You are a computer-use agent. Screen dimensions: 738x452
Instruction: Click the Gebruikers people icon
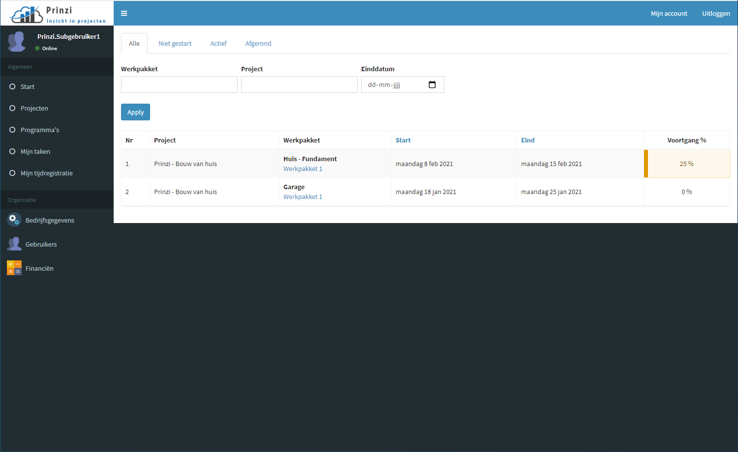(x=14, y=244)
